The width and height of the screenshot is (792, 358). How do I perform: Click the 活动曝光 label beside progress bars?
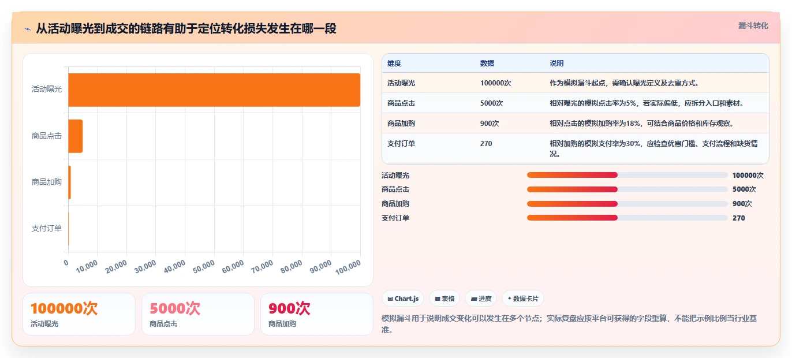(395, 175)
